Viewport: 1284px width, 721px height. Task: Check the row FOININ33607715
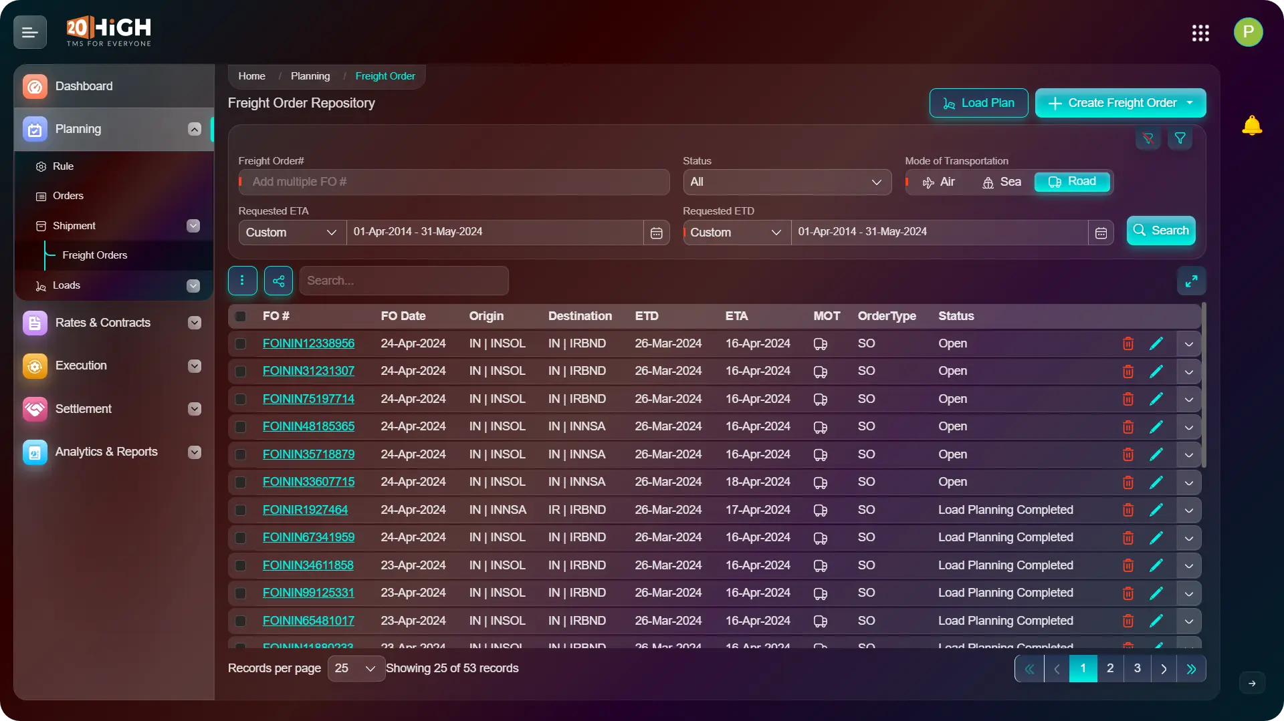[241, 482]
